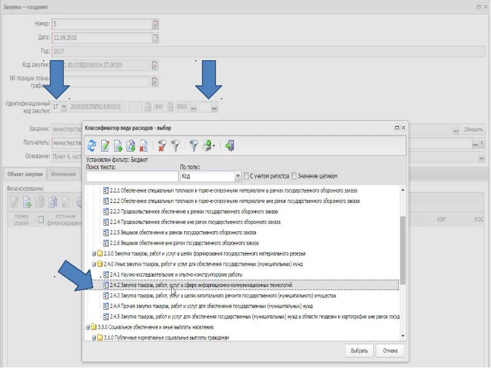Viewport: 491px width, 368px height.
Task: Open the По полю dropdown showing Код
Action: coord(238,176)
